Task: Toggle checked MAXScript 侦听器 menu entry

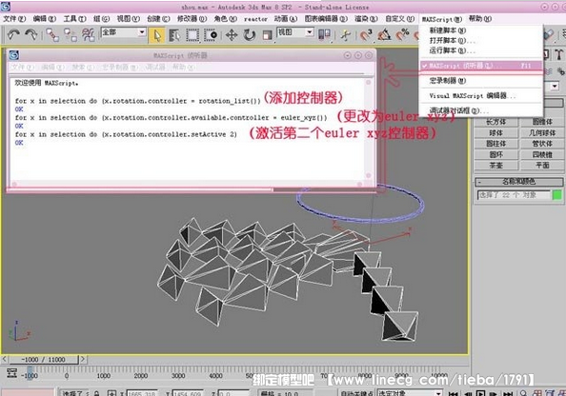Action: (481, 66)
